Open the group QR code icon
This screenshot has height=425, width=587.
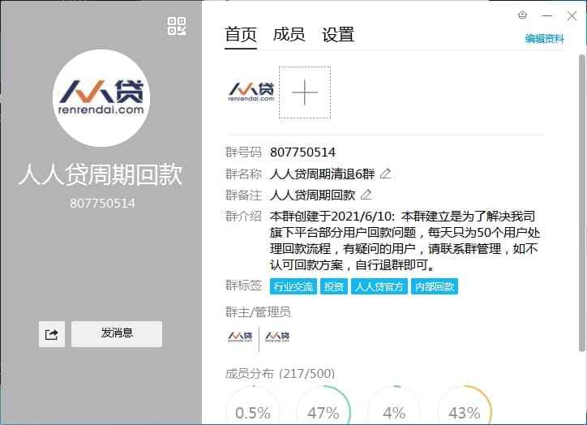click(177, 26)
